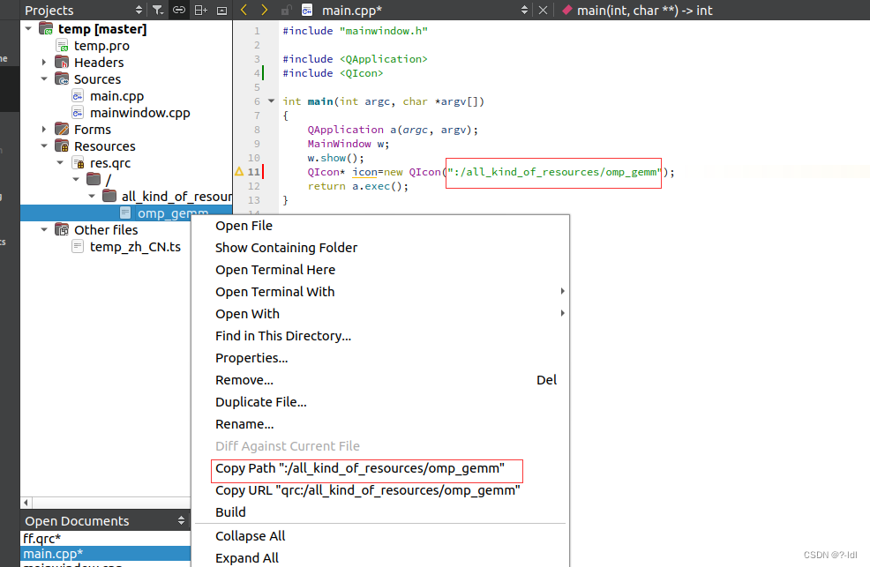This screenshot has width=870, height=567.
Task: Click the main.cpp file icon in tree
Action: point(78,96)
